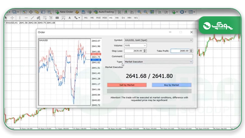Increase Stop Loss with the stepper arrow
The image size is (245, 138).
click(145, 50)
